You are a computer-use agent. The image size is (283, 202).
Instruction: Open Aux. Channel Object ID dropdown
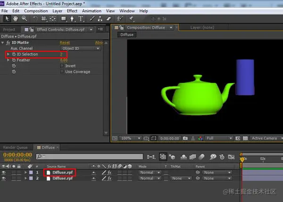(80, 48)
